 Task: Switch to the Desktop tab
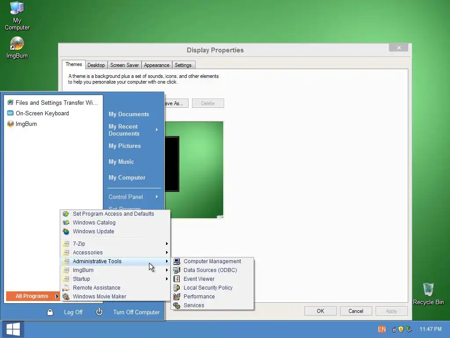[96, 65]
